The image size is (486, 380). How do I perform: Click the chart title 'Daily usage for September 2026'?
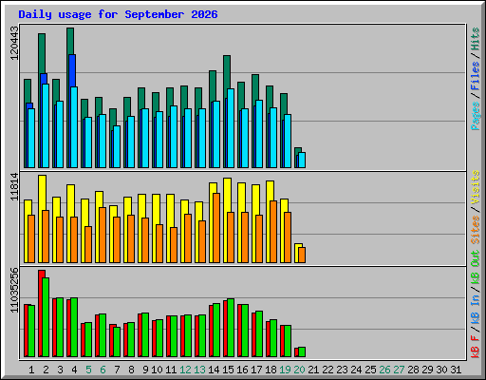tap(118, 14)
